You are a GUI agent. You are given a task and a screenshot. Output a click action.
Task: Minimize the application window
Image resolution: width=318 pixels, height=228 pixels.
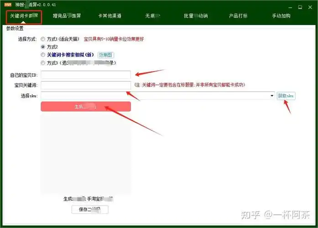[290, 7]
